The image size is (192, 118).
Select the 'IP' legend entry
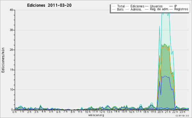coord(176,6)
